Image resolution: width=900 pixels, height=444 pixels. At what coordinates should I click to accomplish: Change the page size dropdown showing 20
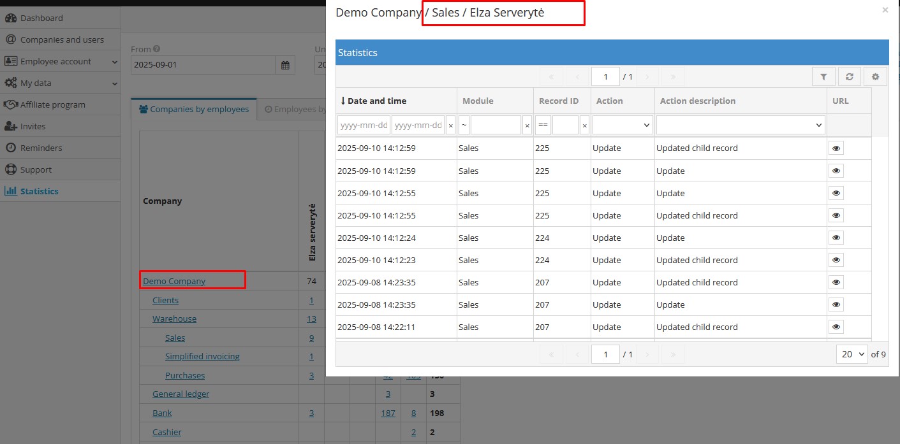coord(852,354)
